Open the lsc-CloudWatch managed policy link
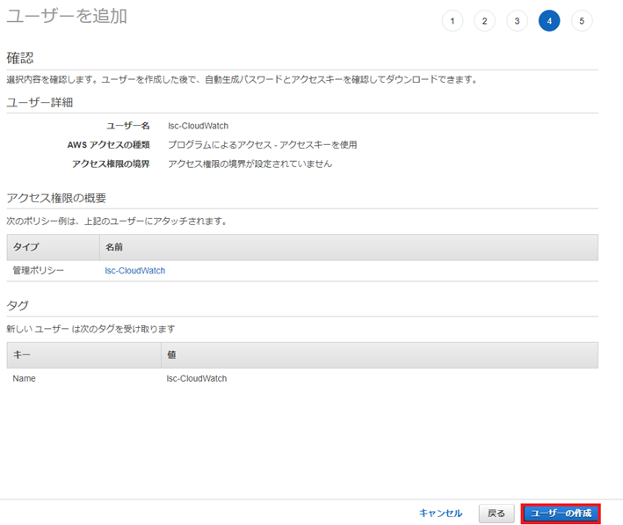This screenshot has width=623, height=525. click(x=135, y=271)
